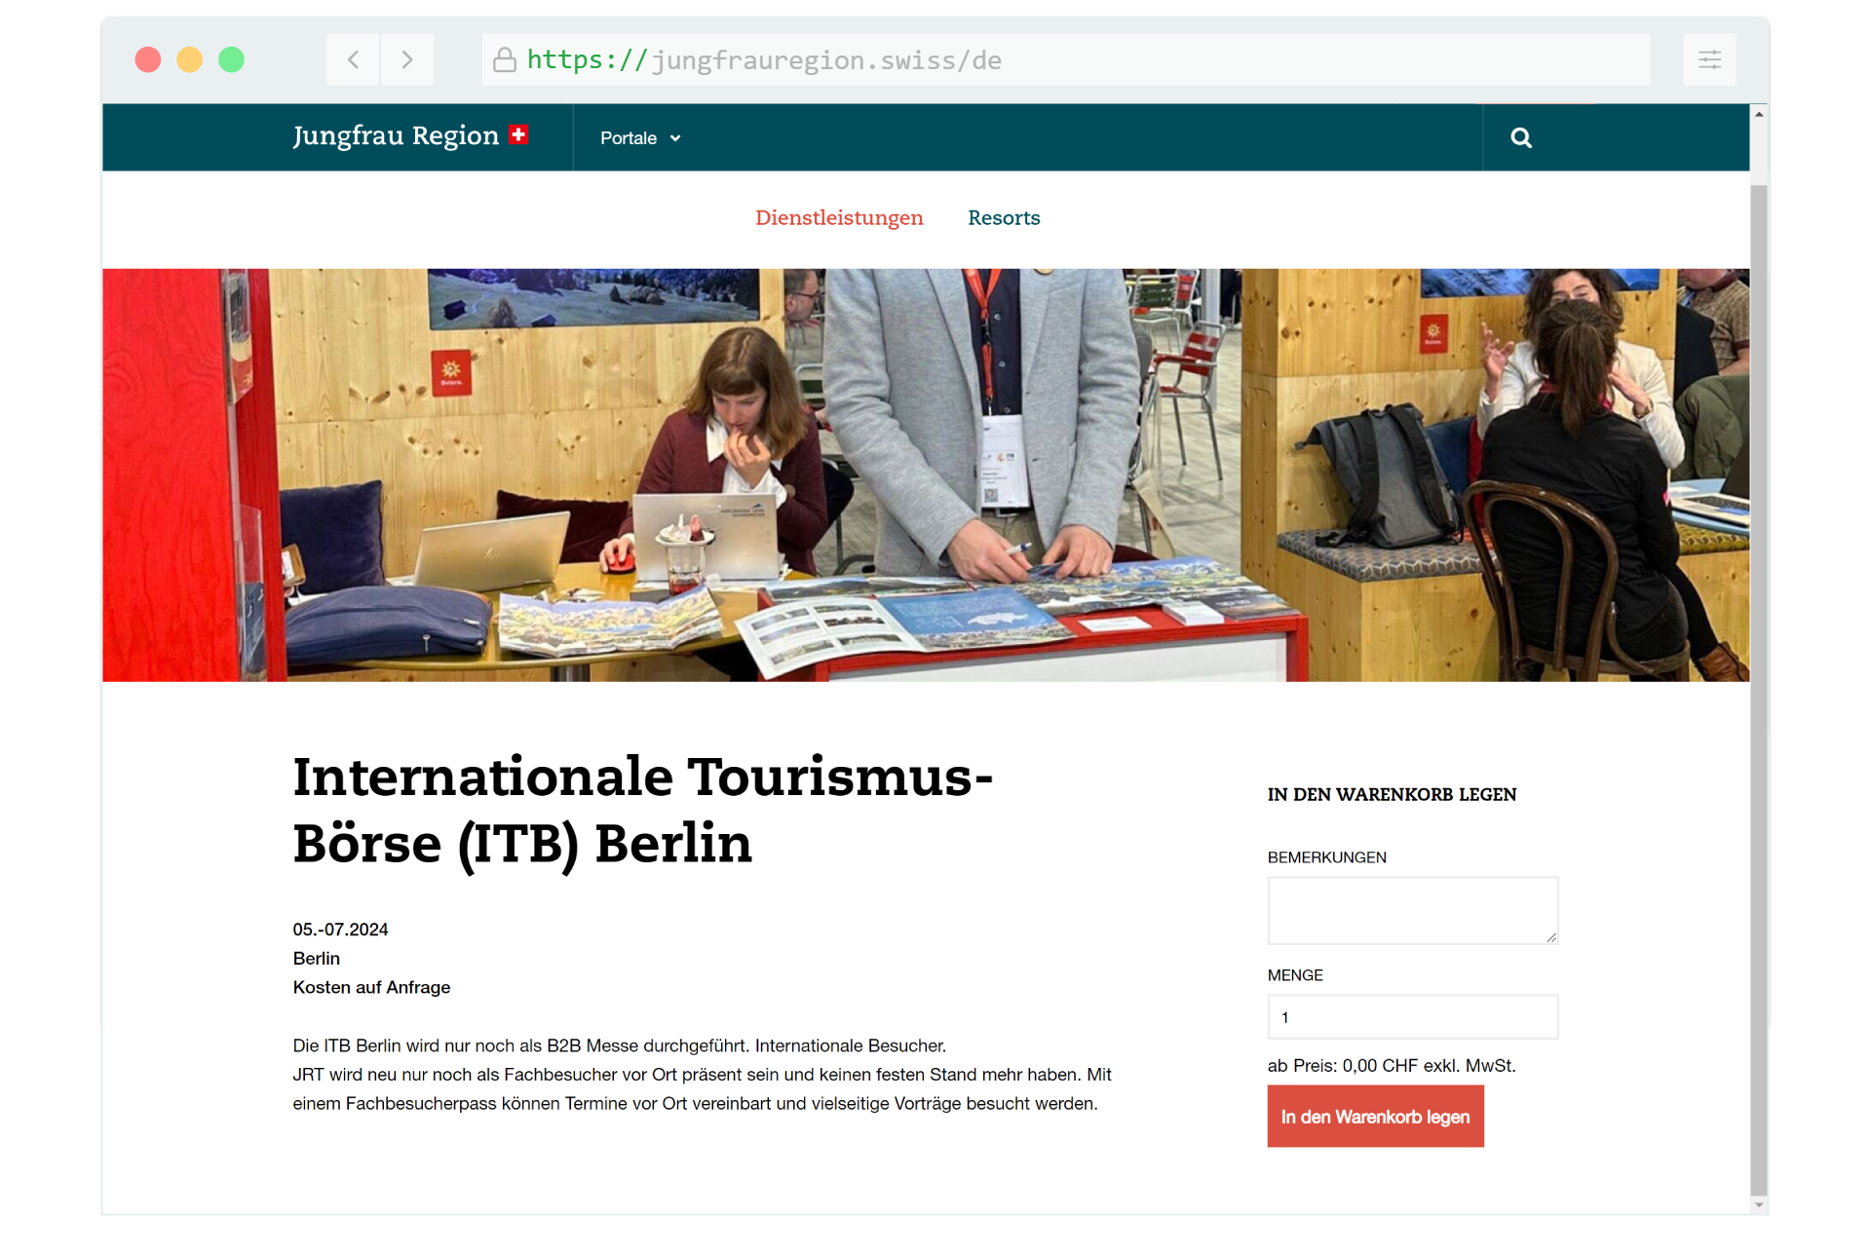Click the Portale chevron arrow

(x=675, y=138)
